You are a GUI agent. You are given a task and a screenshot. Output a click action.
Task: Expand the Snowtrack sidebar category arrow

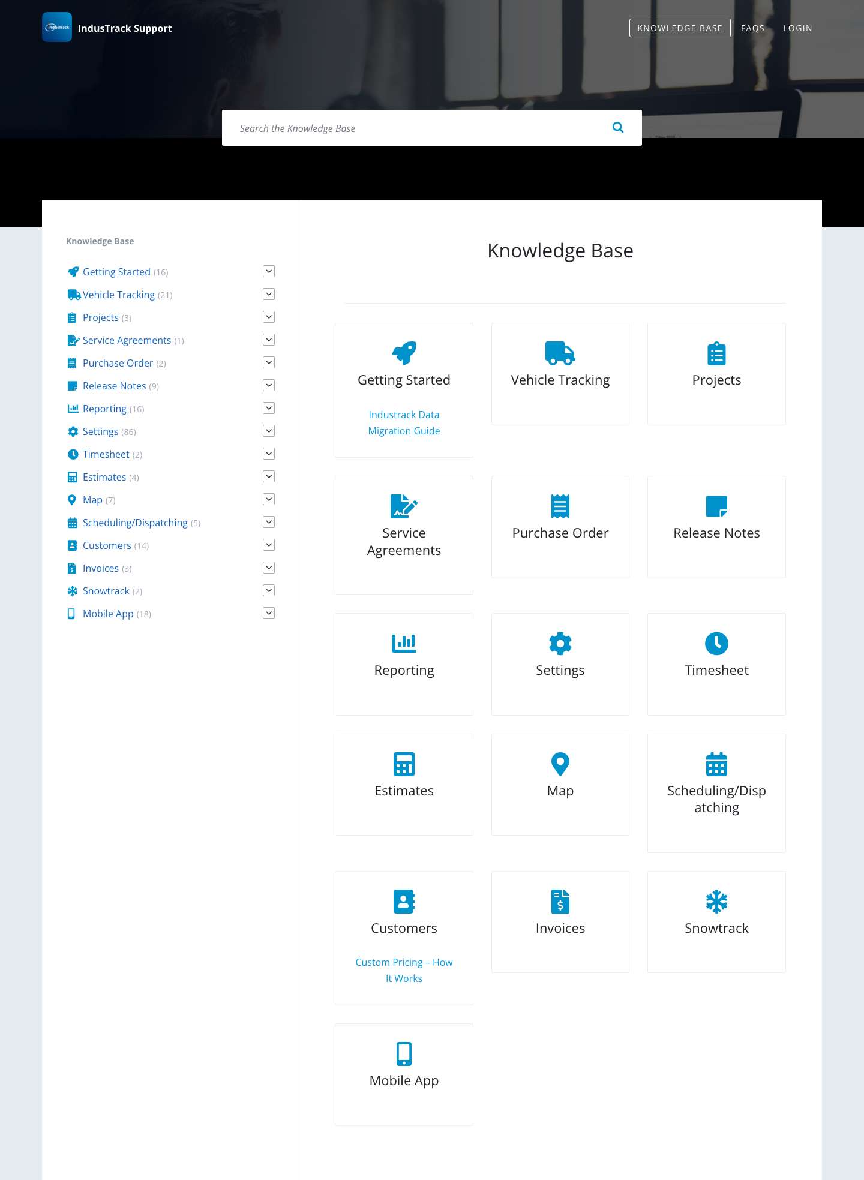(x=269, y=590)
